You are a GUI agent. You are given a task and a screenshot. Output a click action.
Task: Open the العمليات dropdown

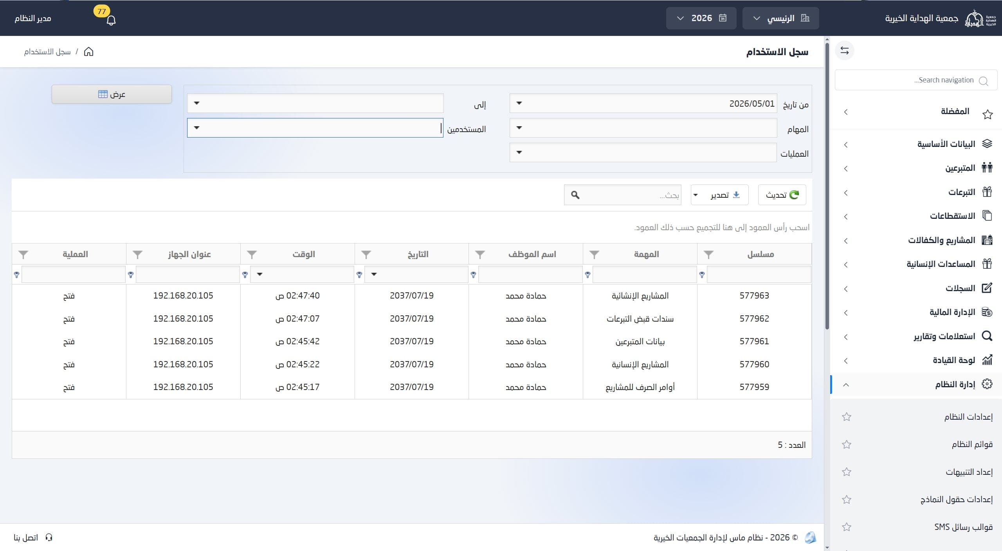point(519,152)
